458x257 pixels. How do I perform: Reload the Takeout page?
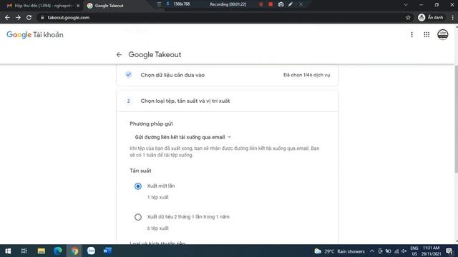[29, 17]
